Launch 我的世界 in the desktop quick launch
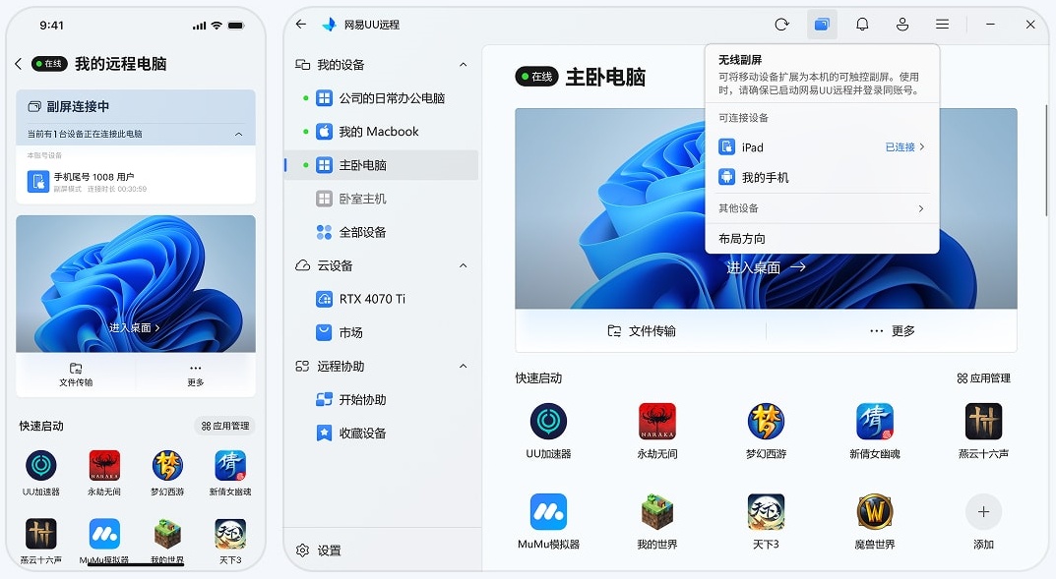 click(656, 512)
